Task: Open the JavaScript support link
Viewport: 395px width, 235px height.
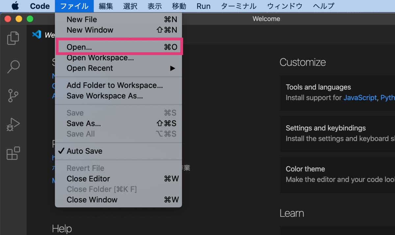Action: click(360, 98)
